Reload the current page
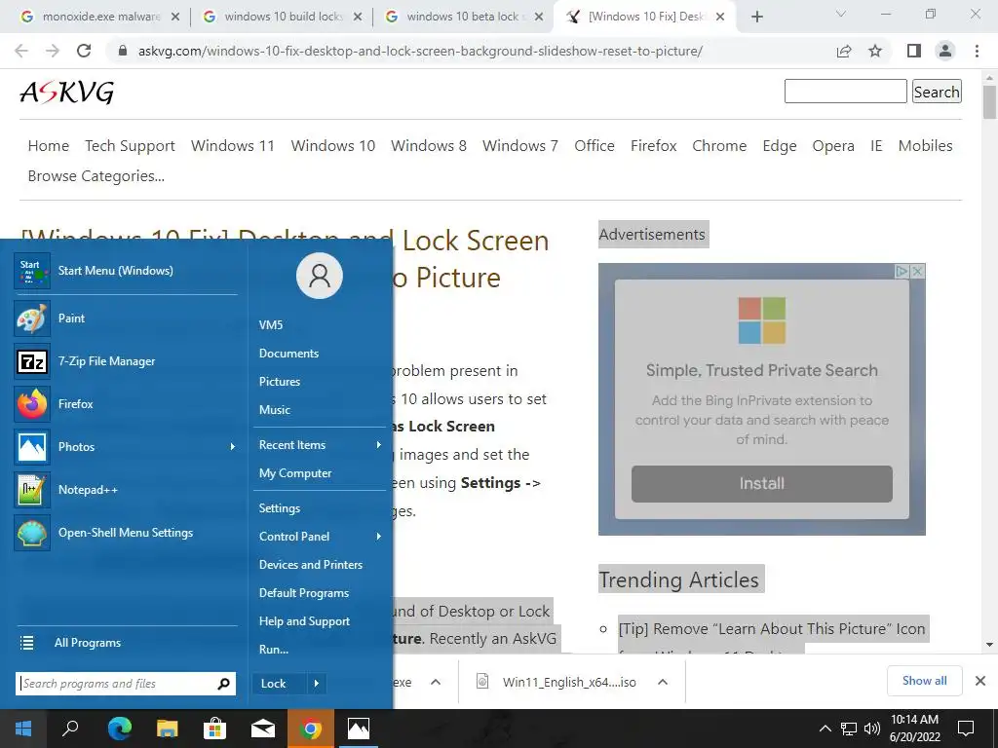Image resolution: width=998 pixels, height=748 pixels. [x=84, y=51]
